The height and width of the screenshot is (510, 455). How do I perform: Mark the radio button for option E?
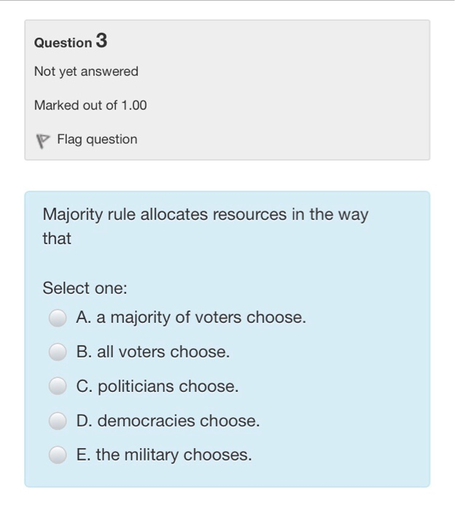58,455
